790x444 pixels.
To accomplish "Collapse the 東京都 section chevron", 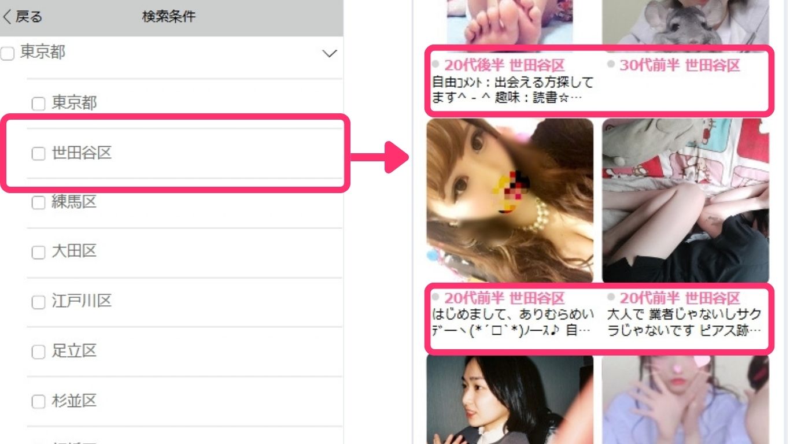I will [329, 54].
